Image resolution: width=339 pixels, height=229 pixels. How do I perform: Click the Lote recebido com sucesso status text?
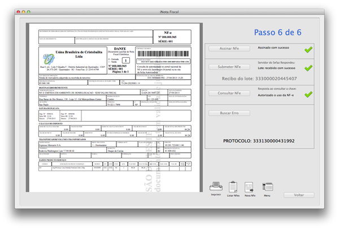[x=276, y=68]
